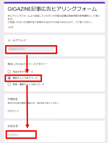Click the 発注したのはどのコースですか？ question heading
Viewport: 108px width, 143px height.
click(27, 64)
